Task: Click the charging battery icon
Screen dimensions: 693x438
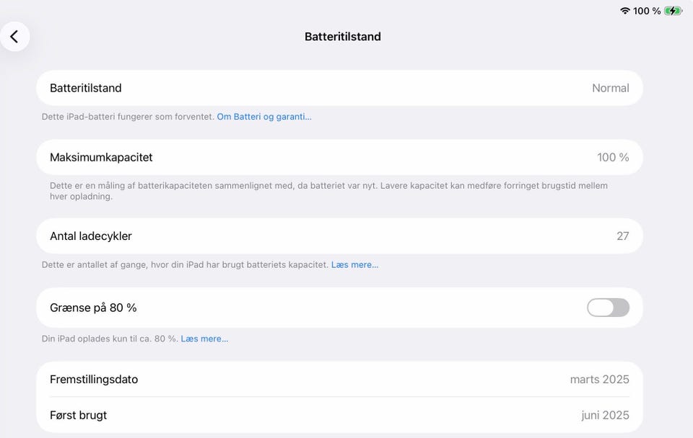Action: tap(673, 11)
